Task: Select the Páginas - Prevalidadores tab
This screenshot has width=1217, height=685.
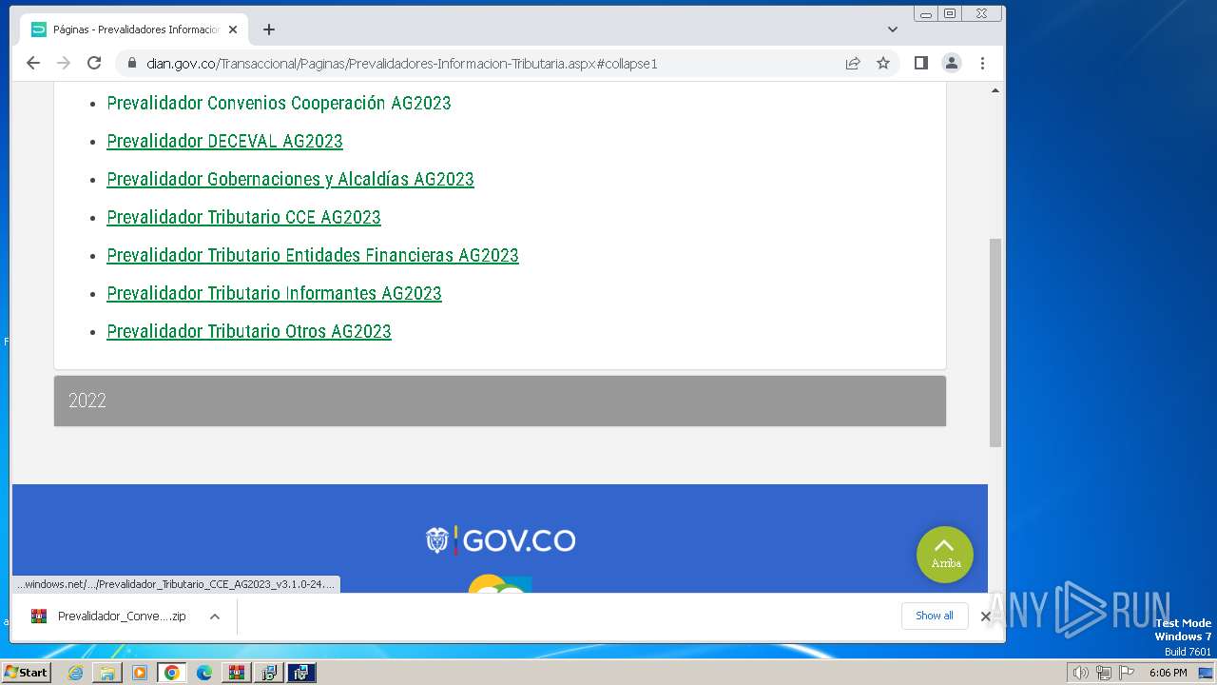Action: pyautogui.click(x=134, y=29)
